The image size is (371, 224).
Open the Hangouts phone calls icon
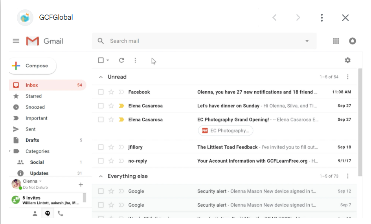tap(61, 214)
